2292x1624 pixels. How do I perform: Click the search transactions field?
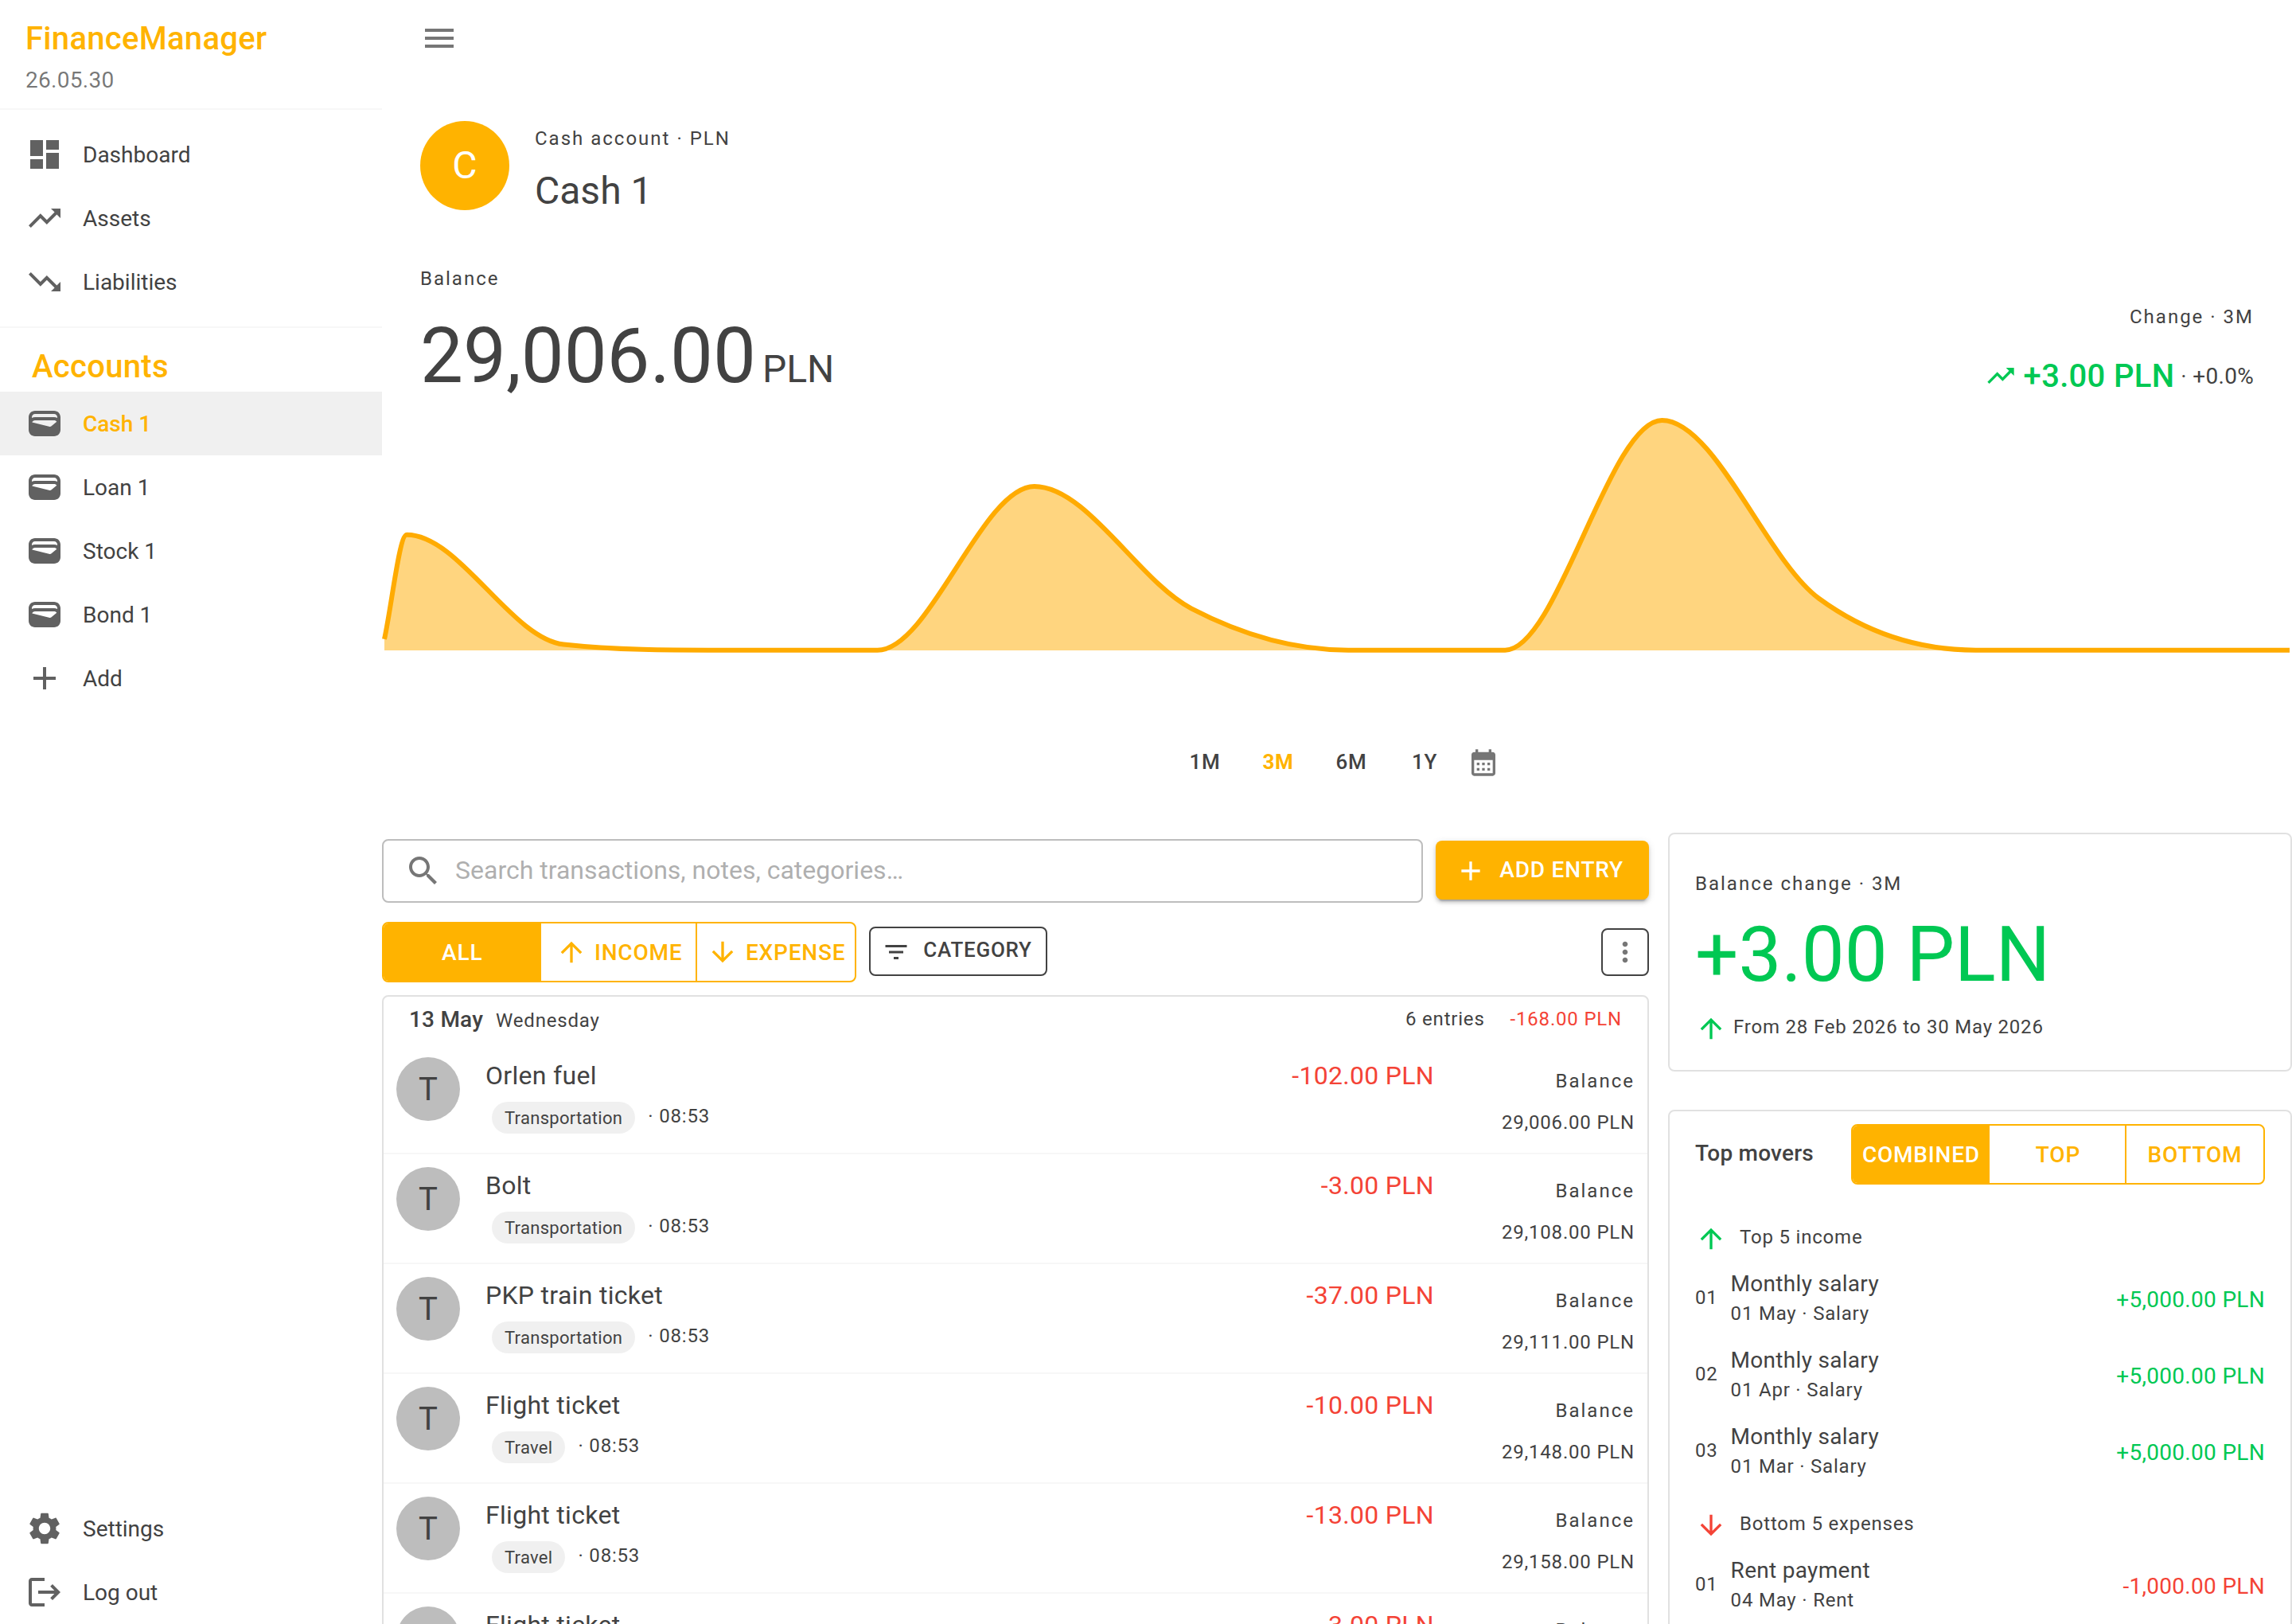coord(902,870)
